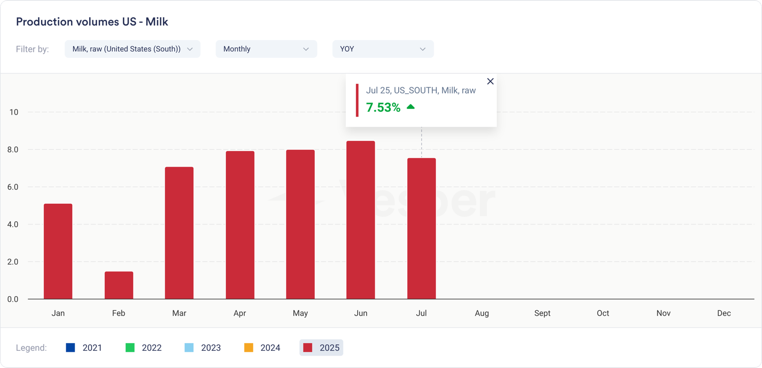The image size is (762, 368).
Task: Open the Milk, raw (United States (South)) dropdown
Action: [x=132, y=49]
